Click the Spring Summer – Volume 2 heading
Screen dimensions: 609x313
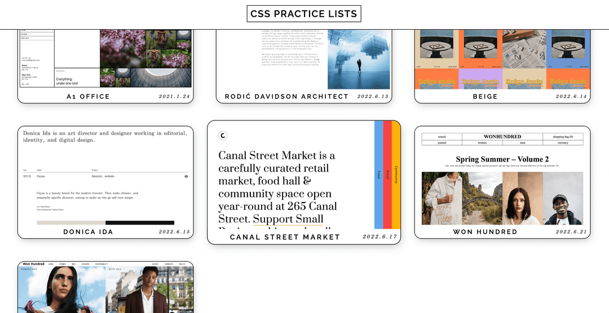tap(502, 159)
